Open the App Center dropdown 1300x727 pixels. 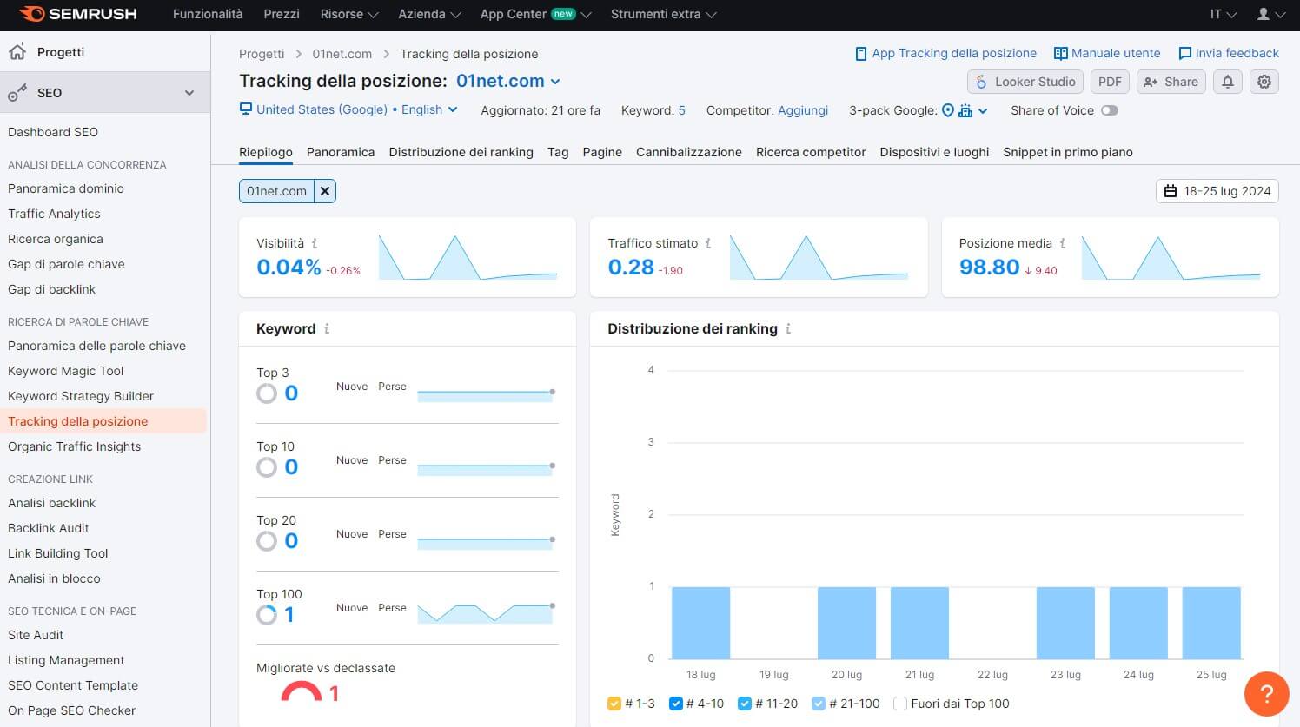click(535, 14)
